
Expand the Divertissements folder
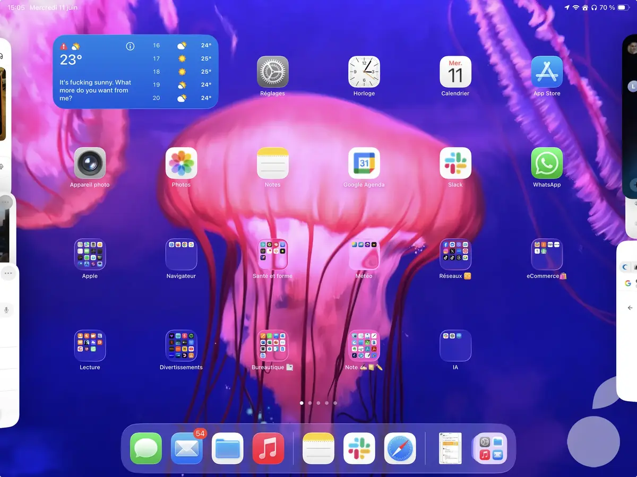(181, 345)
